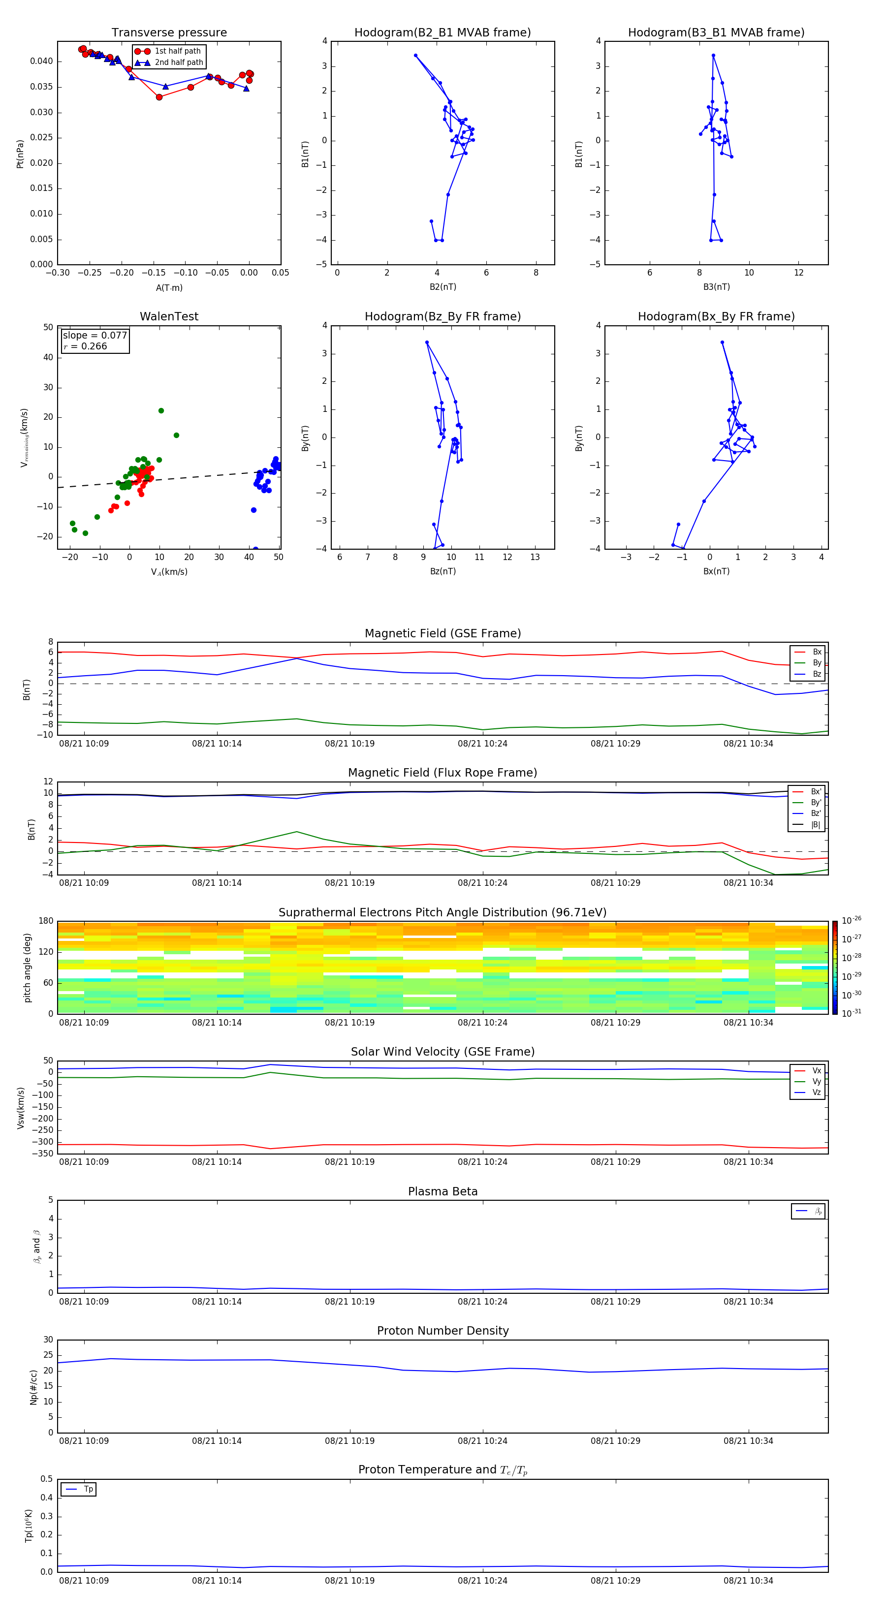Click the 'Hodogram(B3_B1 MVAB frame)' title

(716, 32)
